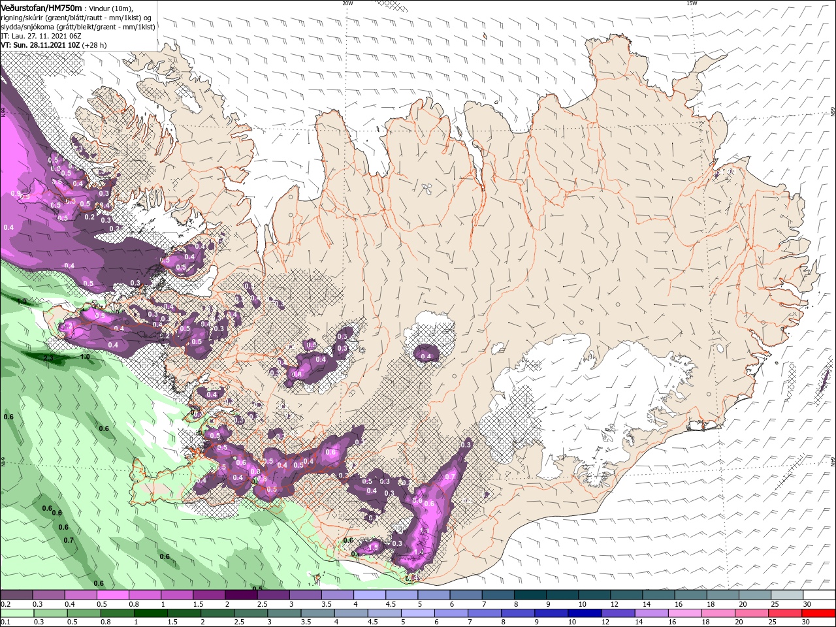Image resolution: width=836 pixels, height=627 pixels.
Task: Click the 'VT: Sun. 28.11.2021 10Z' valid time
Action: 40,45
